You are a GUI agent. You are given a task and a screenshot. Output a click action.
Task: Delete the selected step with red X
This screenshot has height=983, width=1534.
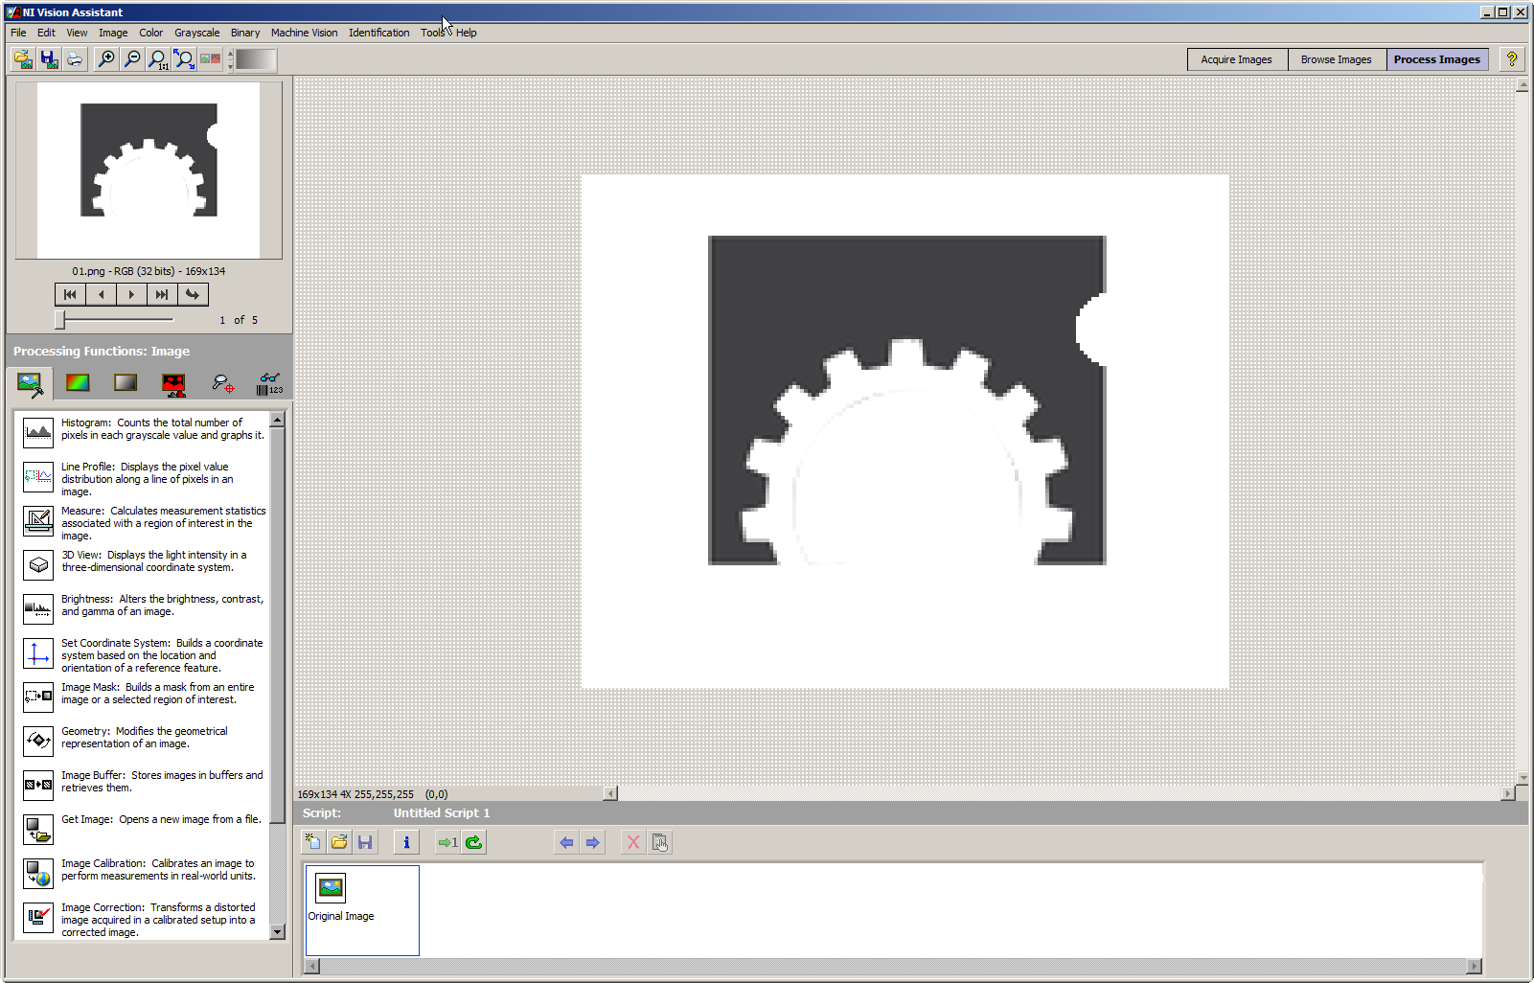633,842
